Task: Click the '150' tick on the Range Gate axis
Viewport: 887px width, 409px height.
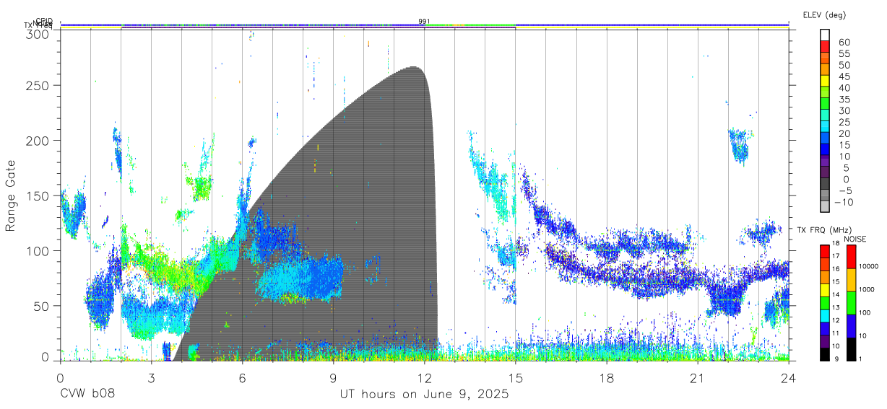Action: click(x=36, y=195)
